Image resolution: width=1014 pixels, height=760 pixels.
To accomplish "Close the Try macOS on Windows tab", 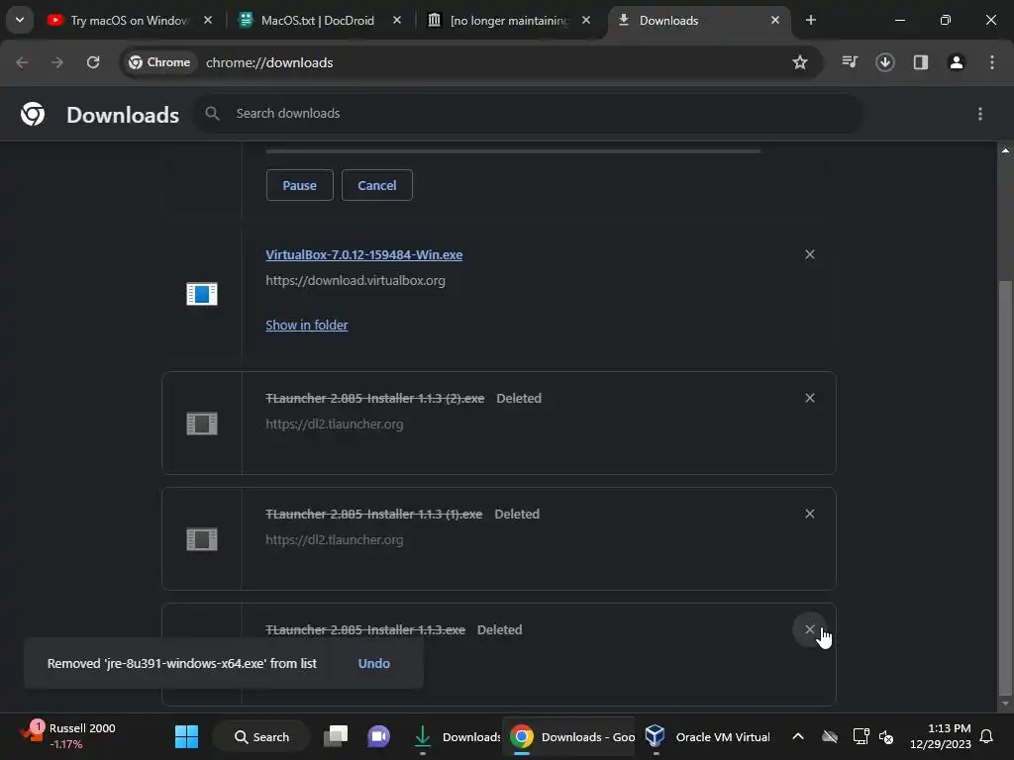I will [208, 20].
